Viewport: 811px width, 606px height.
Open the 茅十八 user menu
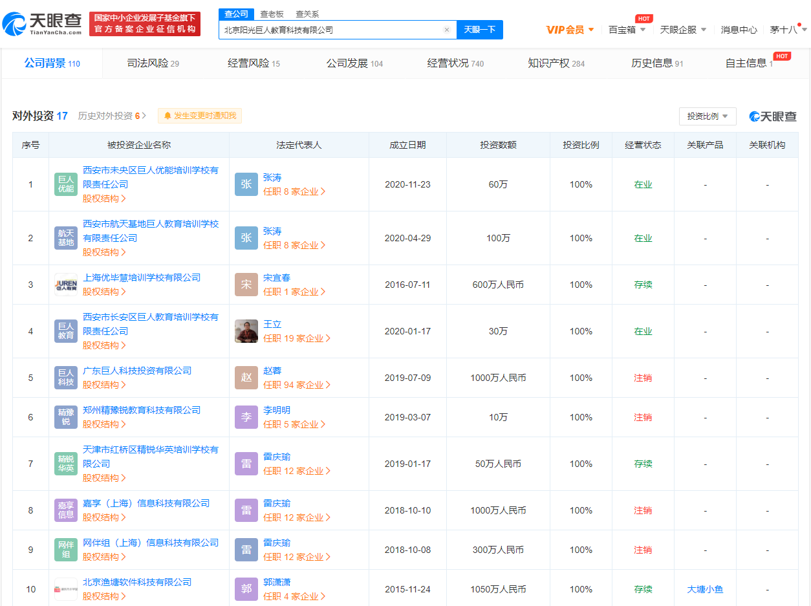(788, 30)
